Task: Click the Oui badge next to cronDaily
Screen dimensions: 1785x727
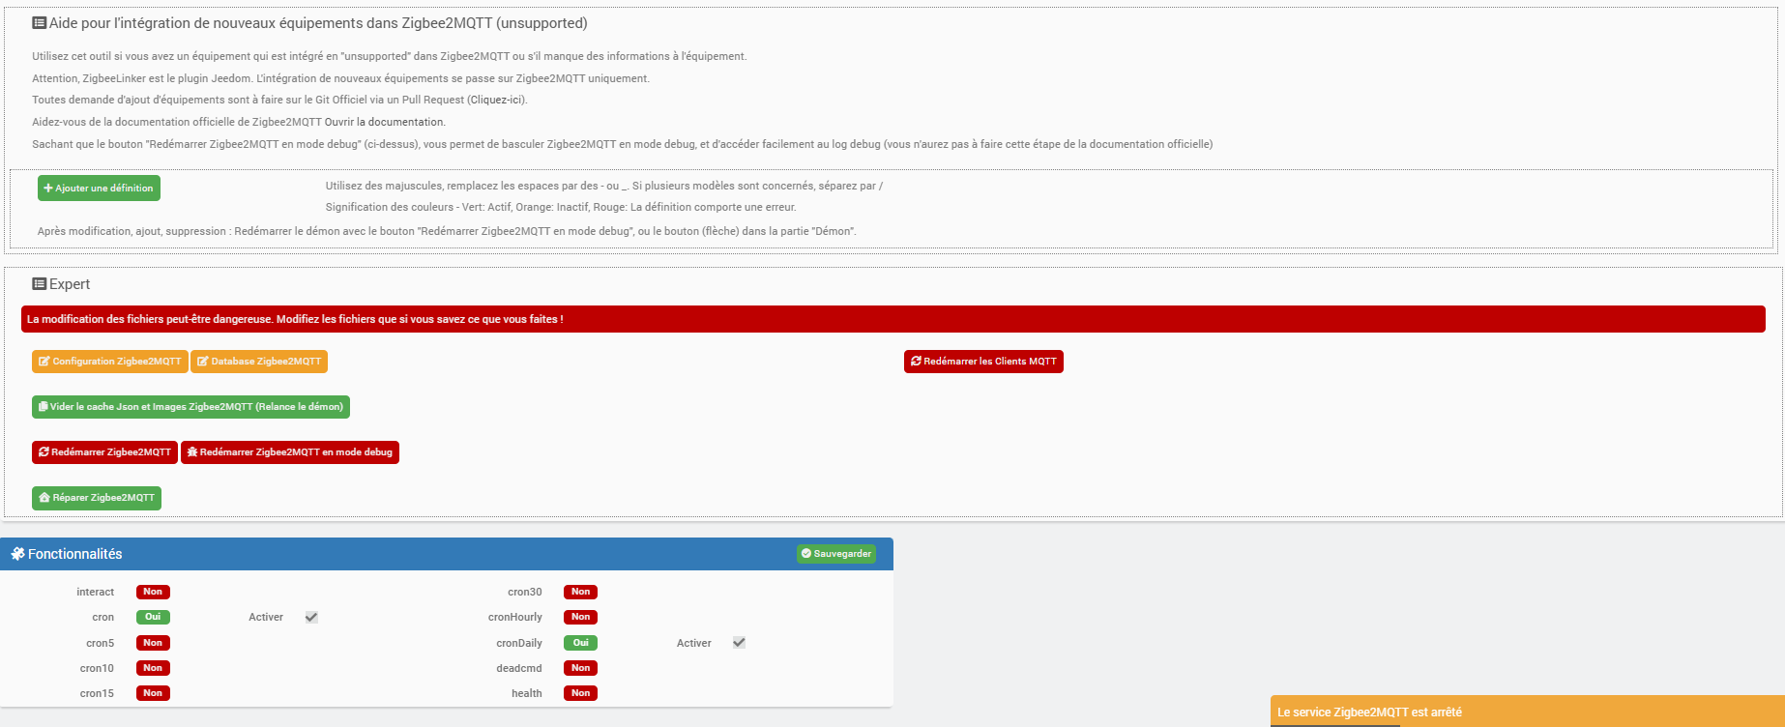Action: point(580,643)
